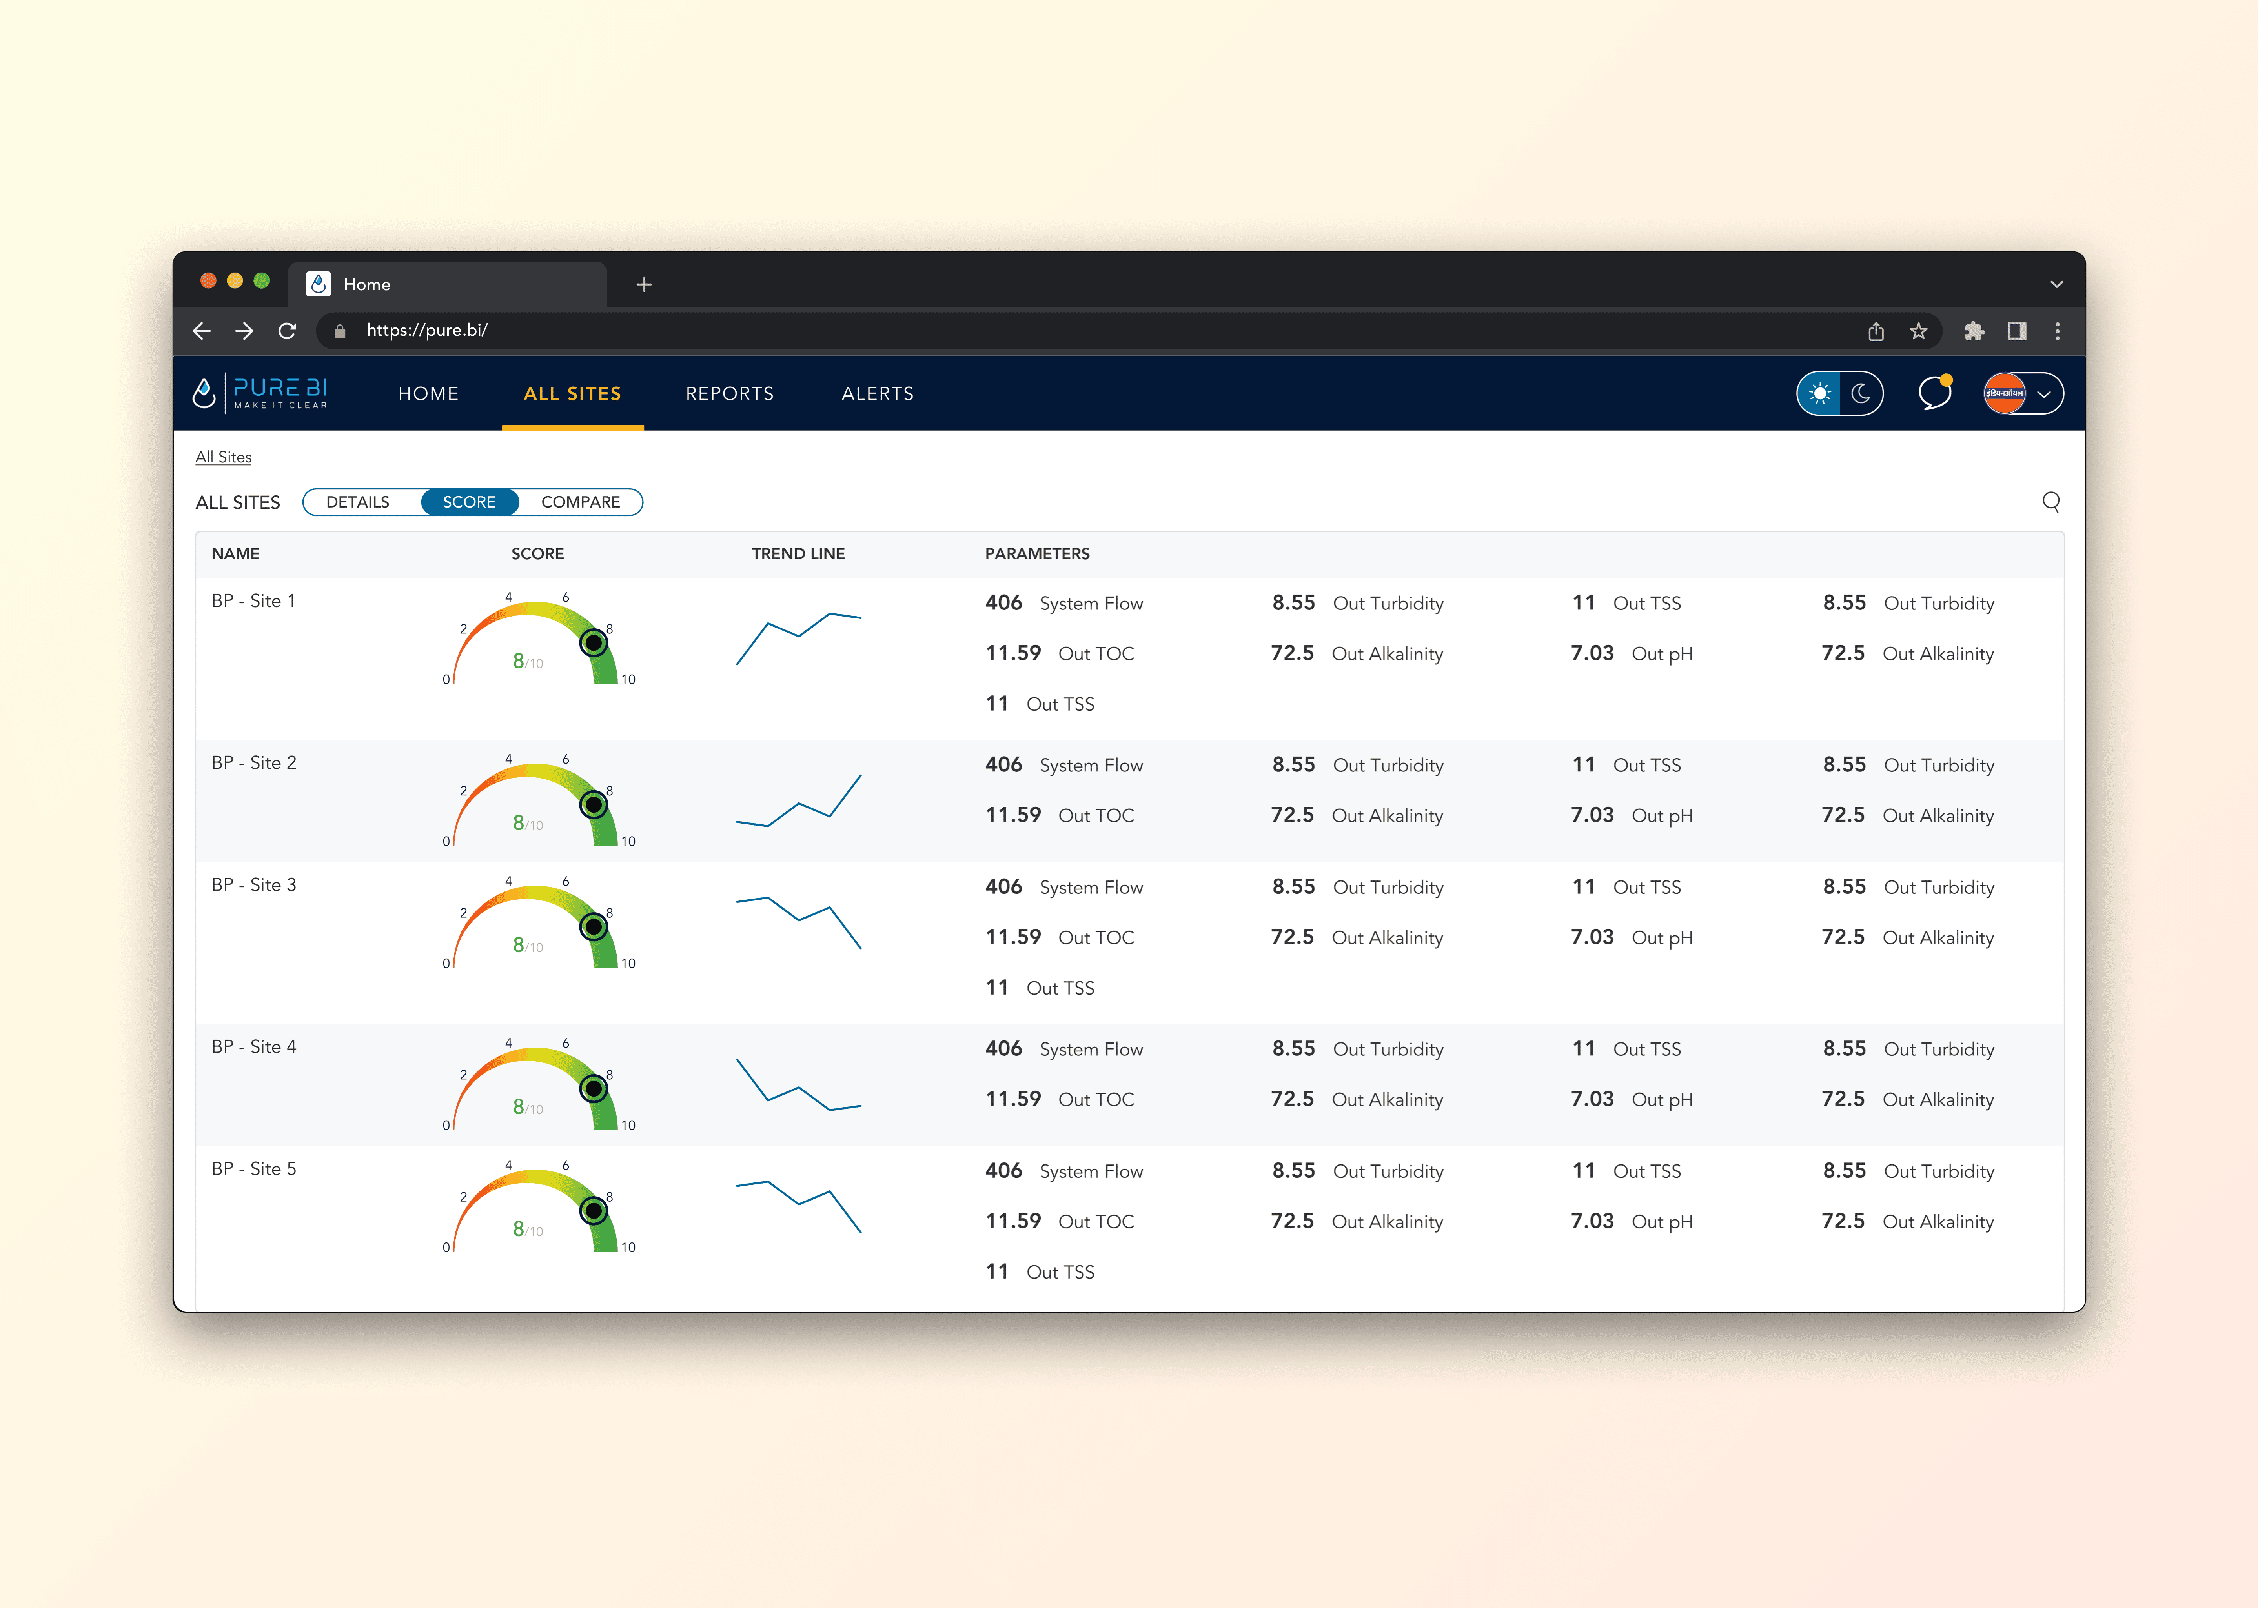The width and height of the screenshot is (2258, 1608).
Task: Reload the page
Action: (287, 331)
